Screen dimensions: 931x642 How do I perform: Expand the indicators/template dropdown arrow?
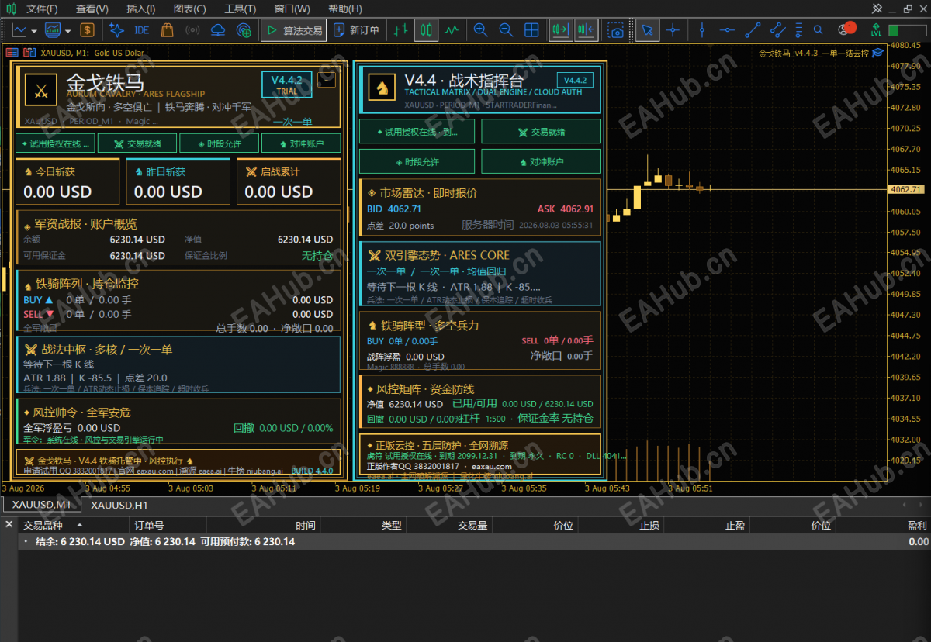(68, 31)
